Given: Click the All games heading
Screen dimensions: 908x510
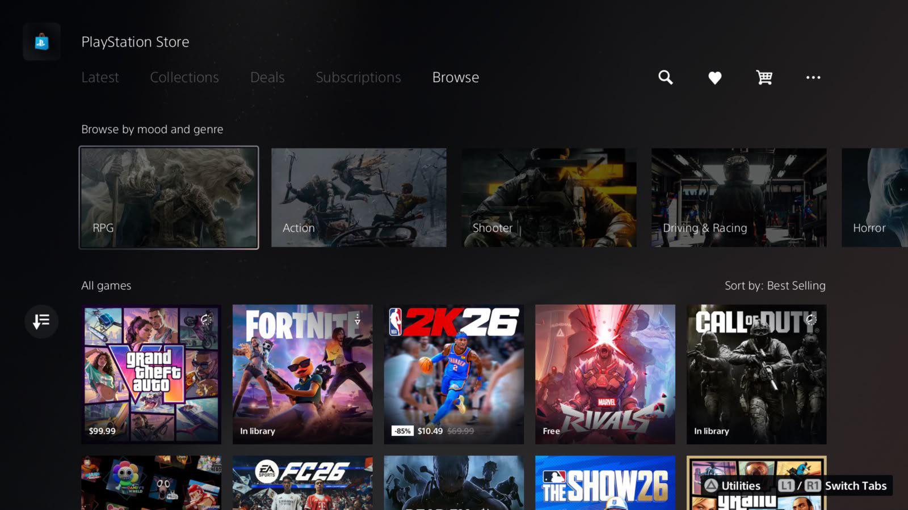Looking at the screenshot, I should [x=106, y=286].
